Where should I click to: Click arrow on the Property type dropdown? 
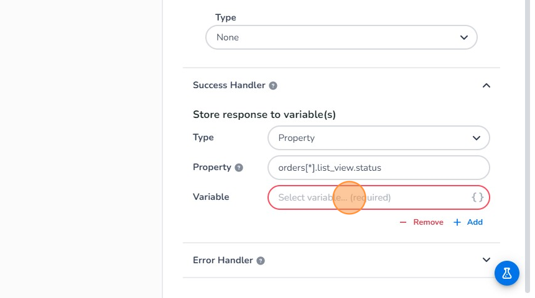(x=476, y=138)
